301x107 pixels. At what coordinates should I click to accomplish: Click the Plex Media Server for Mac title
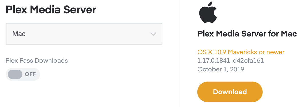pos(247,34)
